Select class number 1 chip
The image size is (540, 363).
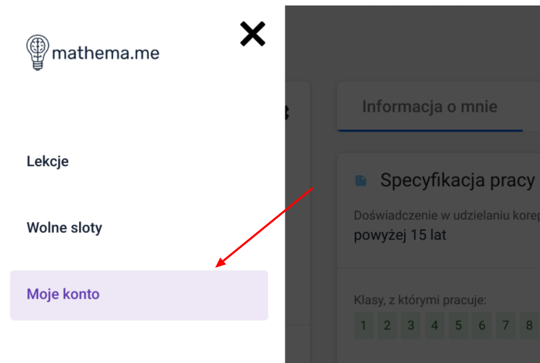[x=364, y=325]
